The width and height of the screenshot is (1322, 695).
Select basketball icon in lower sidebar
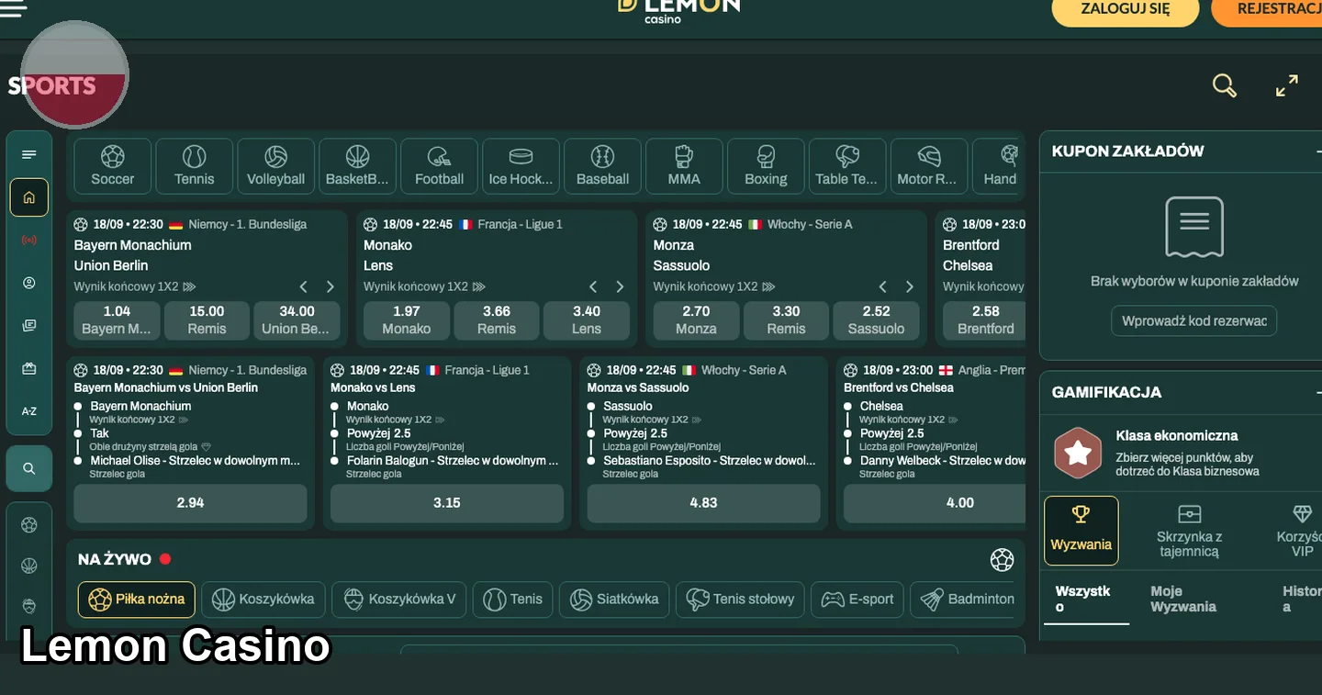(29, 566)
